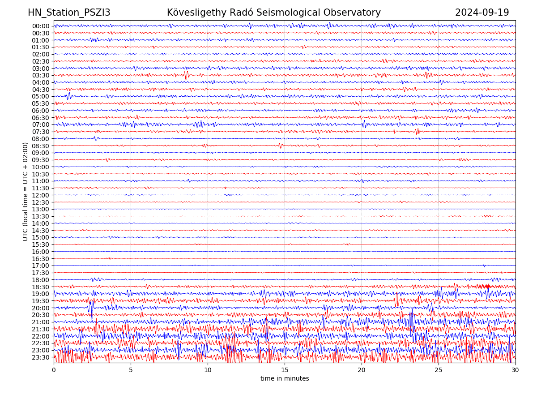This screenshot has width=537, height=403.
Task: Select the 00:00 row time label
Action: tap(40, 26)
